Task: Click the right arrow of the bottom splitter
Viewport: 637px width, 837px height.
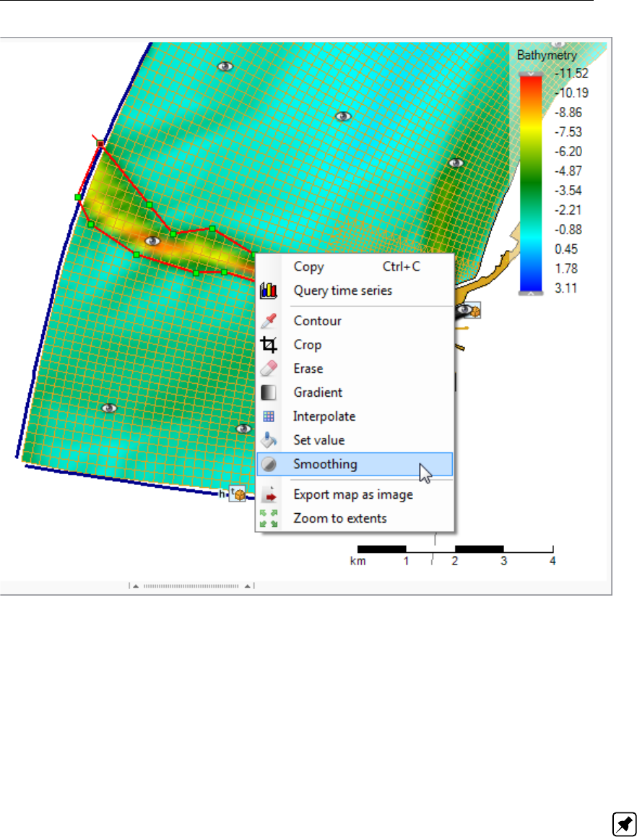Action: [248, 586]
